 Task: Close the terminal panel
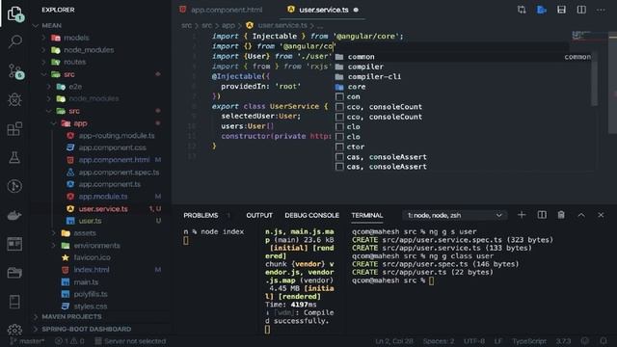pos(601,215)
